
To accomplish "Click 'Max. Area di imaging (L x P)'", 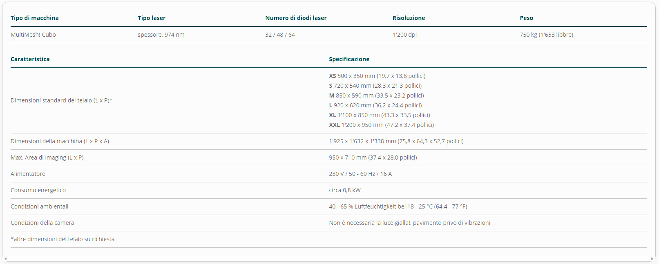I will (x=47, y=158).
